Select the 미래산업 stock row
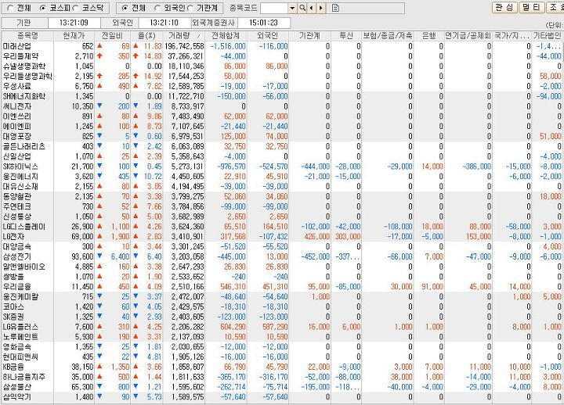This screenshot has height=405, width=564. pos(282,46)
